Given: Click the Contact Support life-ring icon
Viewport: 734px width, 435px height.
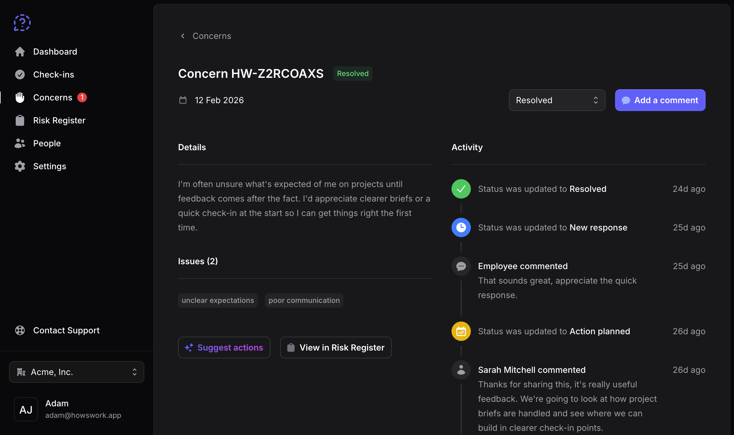Looking at the screenshot, I should coord(20,330).
